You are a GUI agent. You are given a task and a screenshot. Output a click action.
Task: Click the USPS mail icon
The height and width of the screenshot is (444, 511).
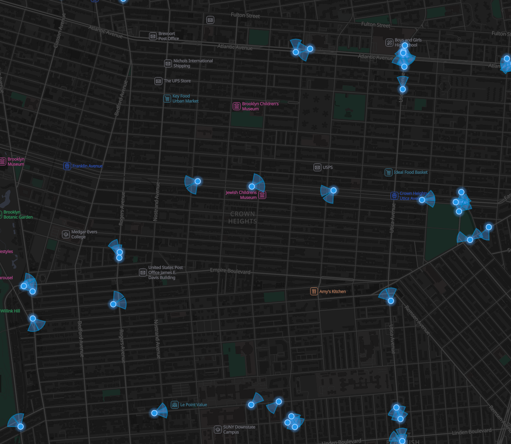click(x=317, y=168)
